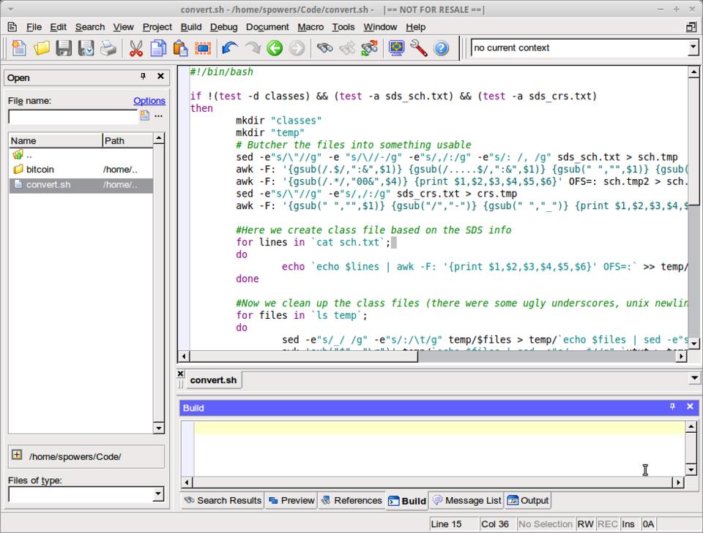Toggle the Ins insert mode indicator
This screenshot has width=703, height=533.
tap(628, 524)
